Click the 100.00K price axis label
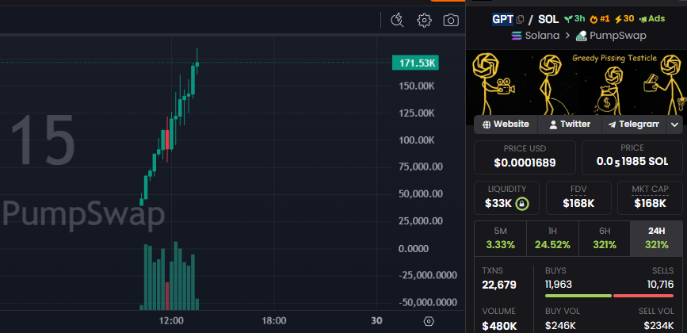The image size is (687, 333). click(x=417, y=140)
